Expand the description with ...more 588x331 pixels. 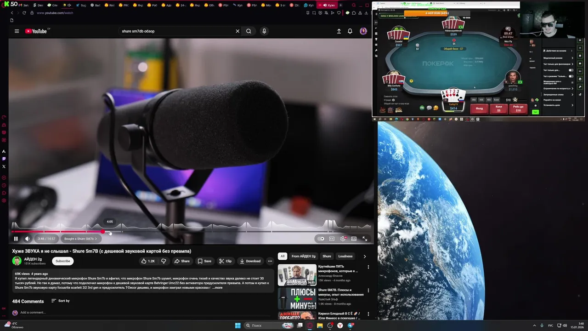[x=218, y=288]
